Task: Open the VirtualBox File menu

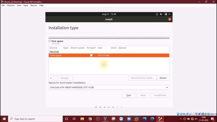Action: pyautogui.click(x=3, y=5)
